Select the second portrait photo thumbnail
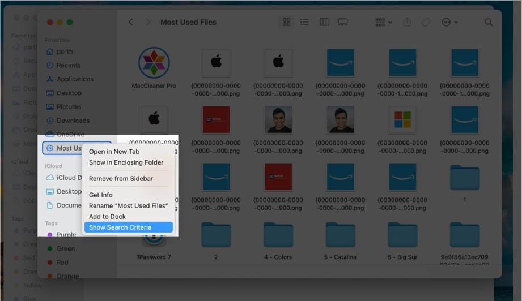 tap(340, 119)
